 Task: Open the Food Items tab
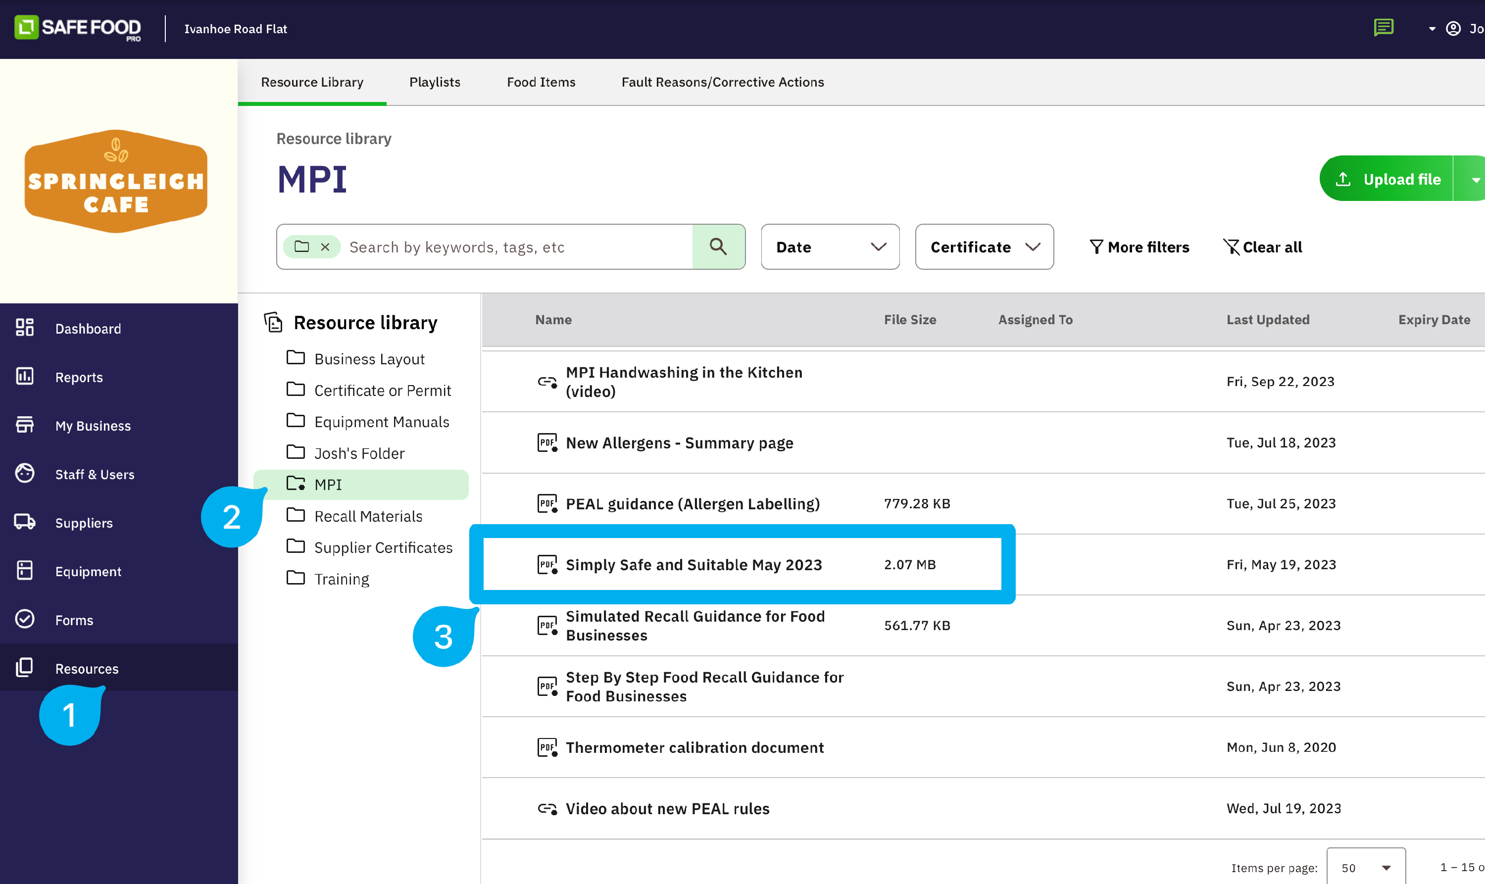click(x=540, y=82)
